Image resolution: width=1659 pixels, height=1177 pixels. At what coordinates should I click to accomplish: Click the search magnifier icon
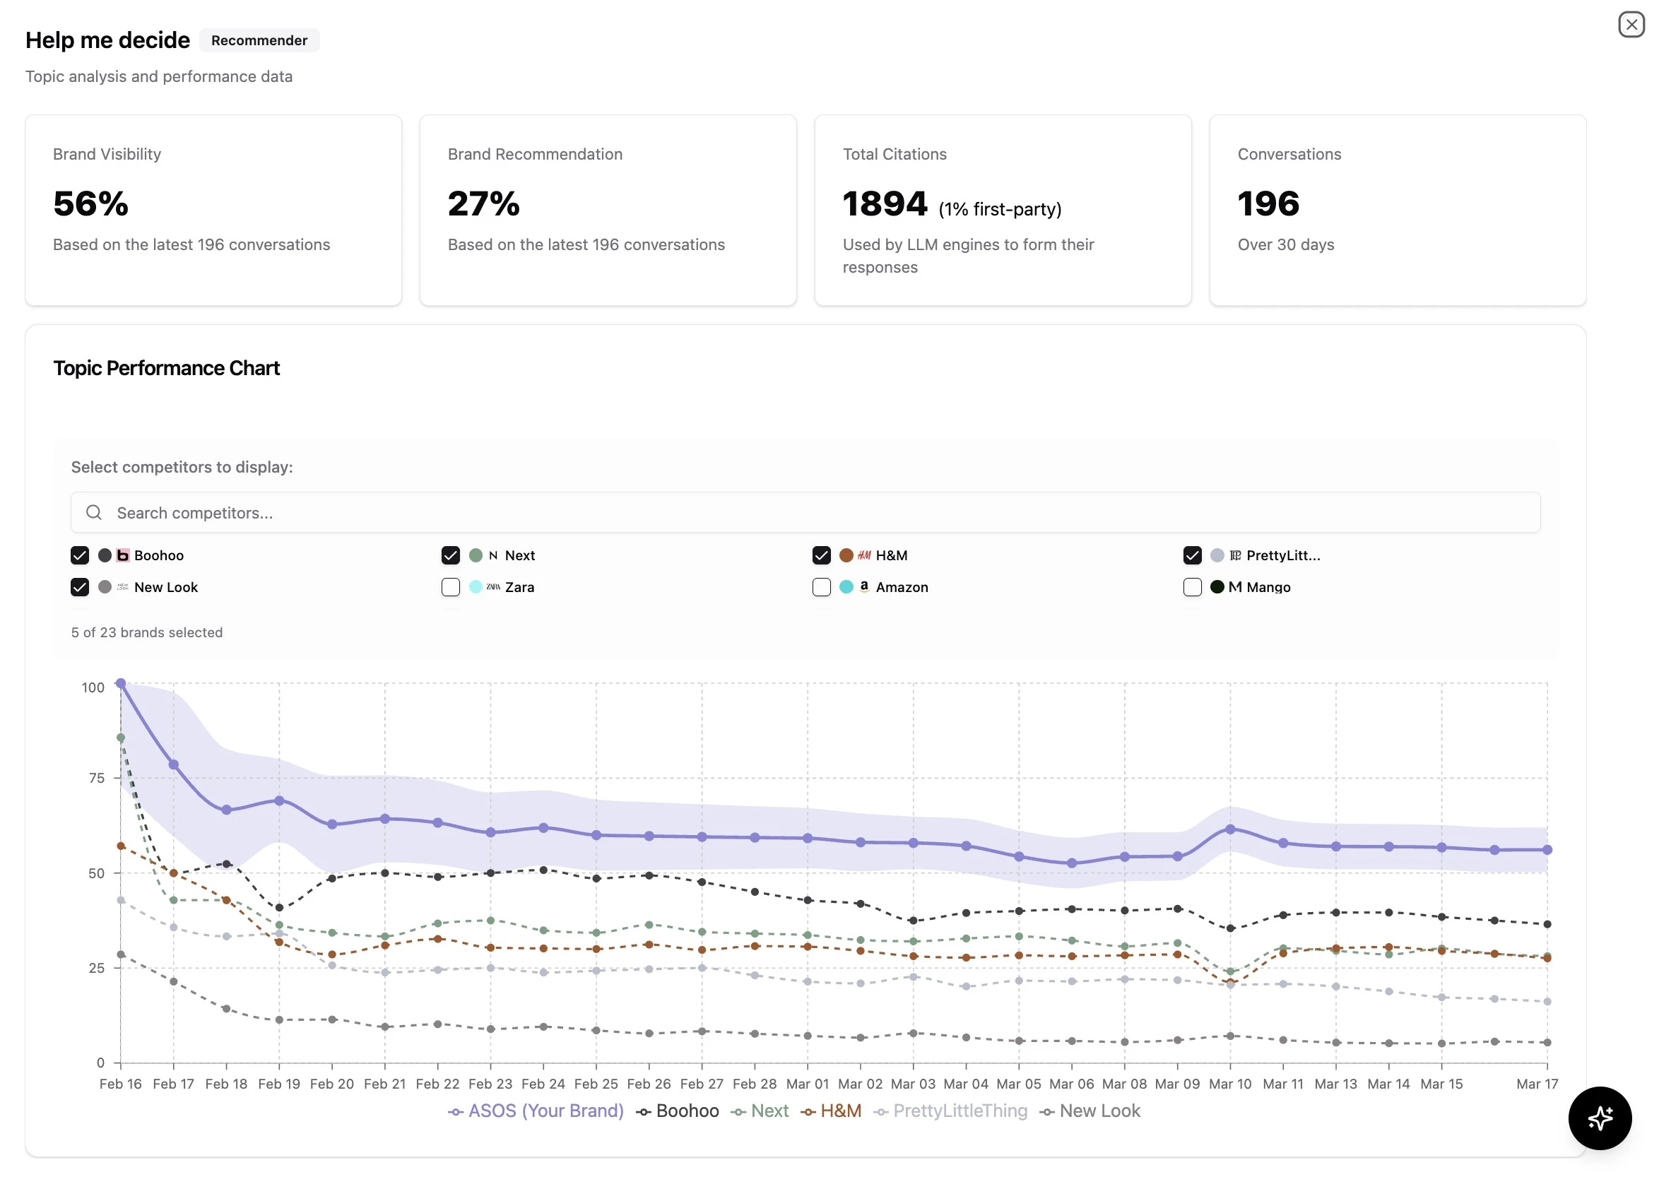click(x=93, y=512)
